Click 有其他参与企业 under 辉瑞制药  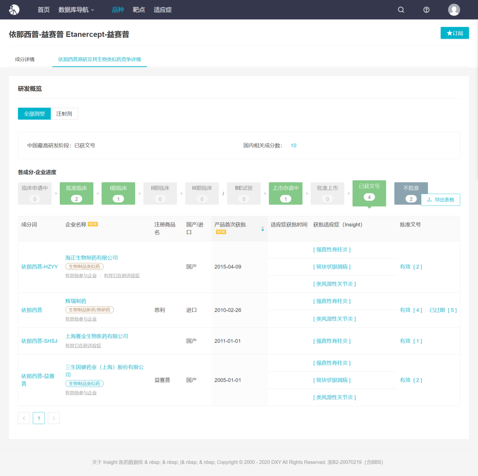(81, 319)
